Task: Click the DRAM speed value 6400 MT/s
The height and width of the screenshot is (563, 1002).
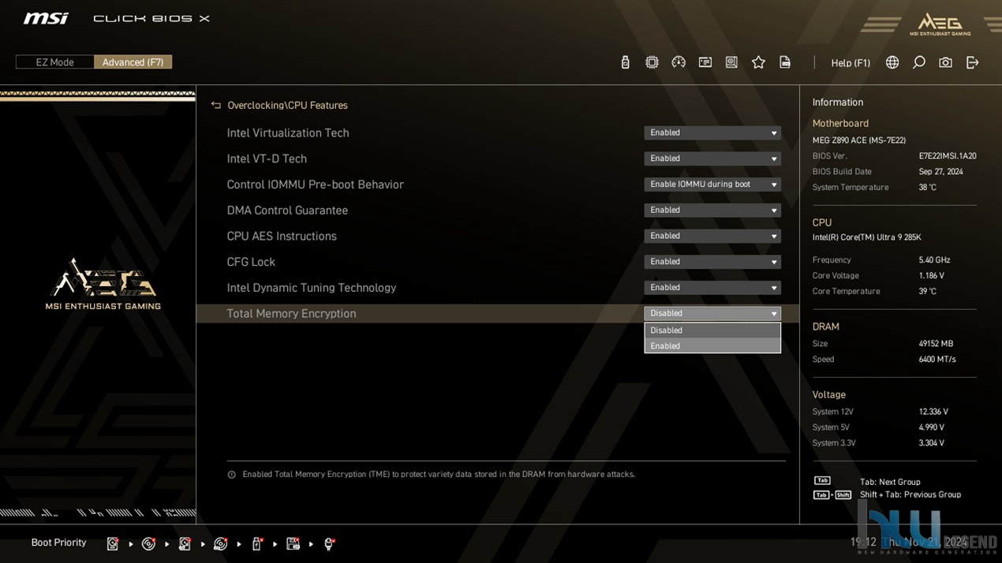Action: pyautogui.click(x=937, y=360)
